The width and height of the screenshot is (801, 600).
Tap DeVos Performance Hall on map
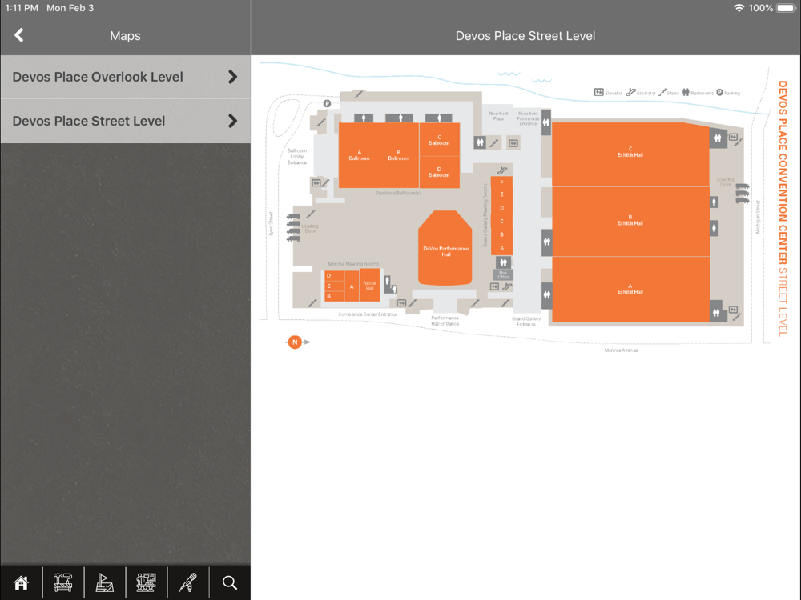[x=445, y=249]
